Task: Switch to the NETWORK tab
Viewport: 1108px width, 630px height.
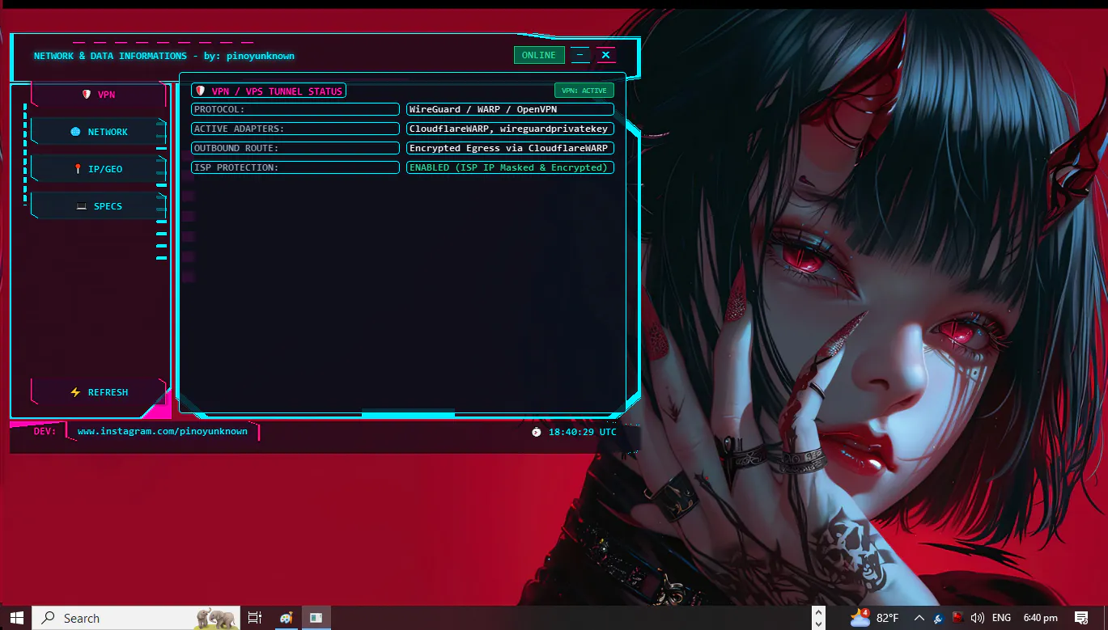Action: [x=99, y=132]
